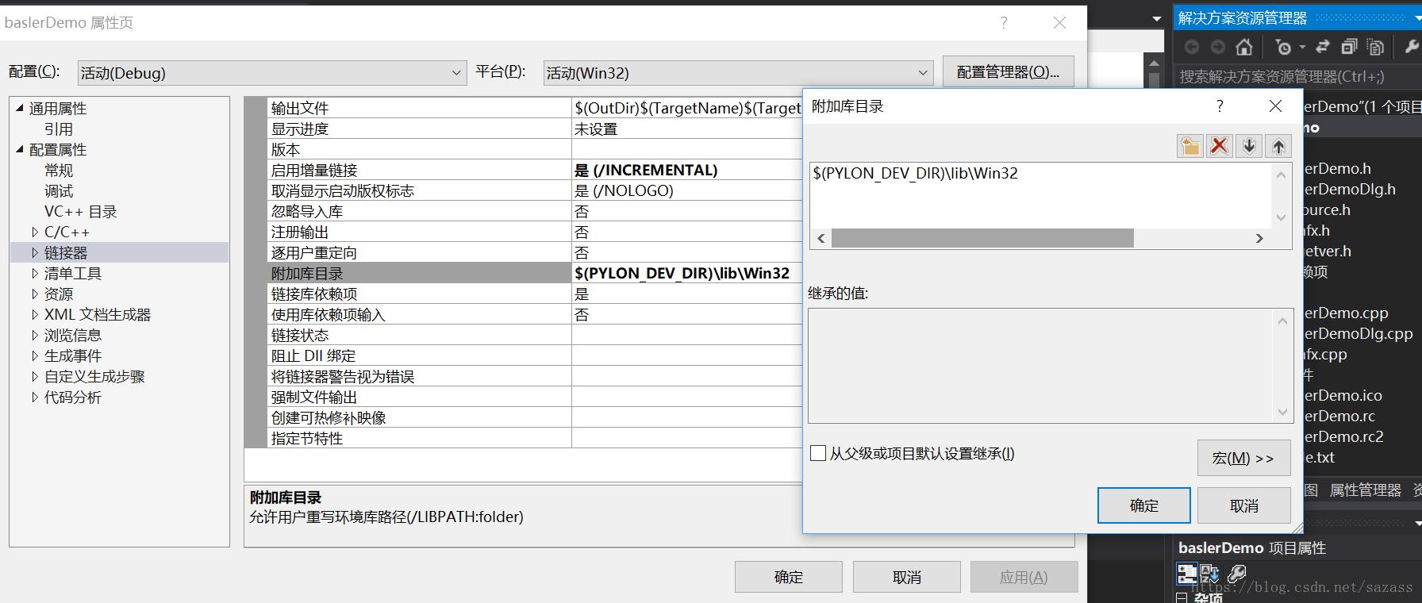The image size is (1422, 603).
Task: Click the help question mark of 附加库目录 dialog
Action: (x=1220, y=106)
